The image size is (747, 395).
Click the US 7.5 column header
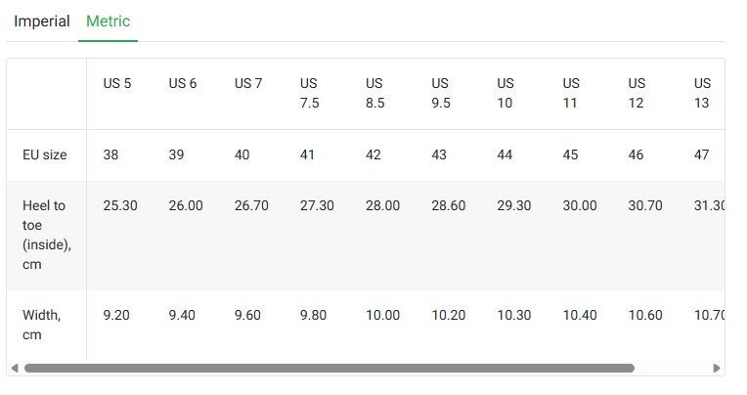tap(310, 93)
